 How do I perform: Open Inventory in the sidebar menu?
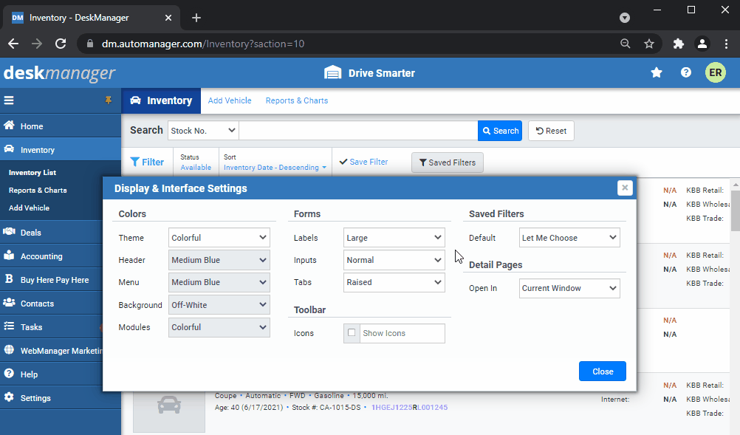61,150
